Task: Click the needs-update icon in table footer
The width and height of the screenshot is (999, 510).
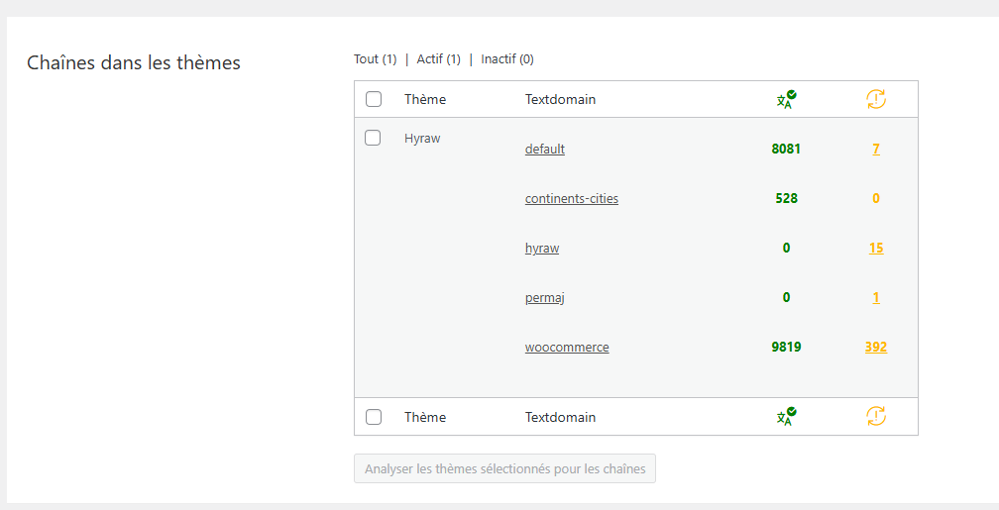Action: click(875, 417)
